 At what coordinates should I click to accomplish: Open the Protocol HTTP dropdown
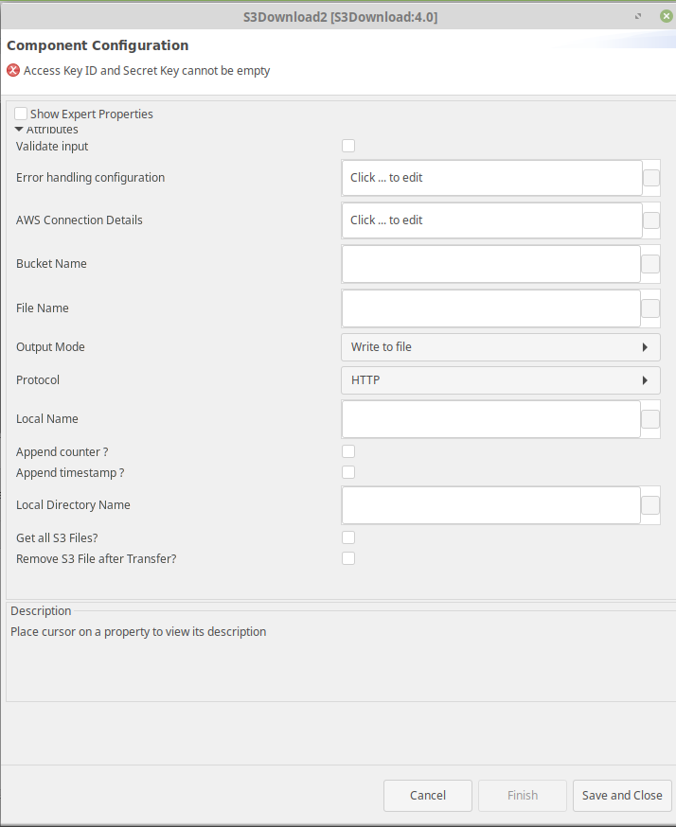coord(500,380)
